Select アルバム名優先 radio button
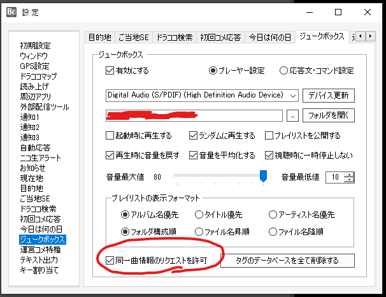The height and width of the screenshot is (297, 386). [125, 215]
